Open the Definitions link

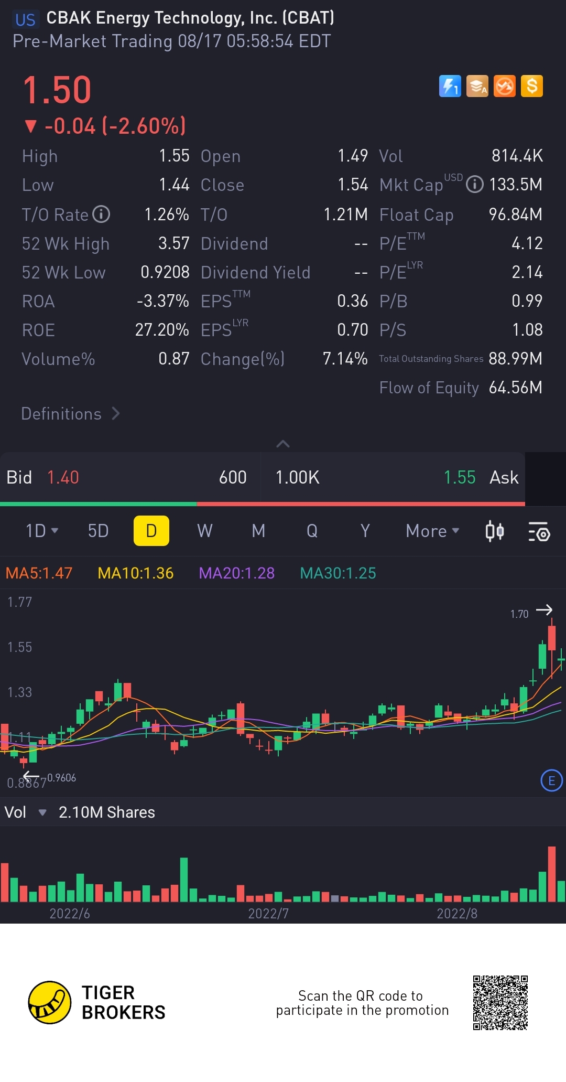point(71,414)
